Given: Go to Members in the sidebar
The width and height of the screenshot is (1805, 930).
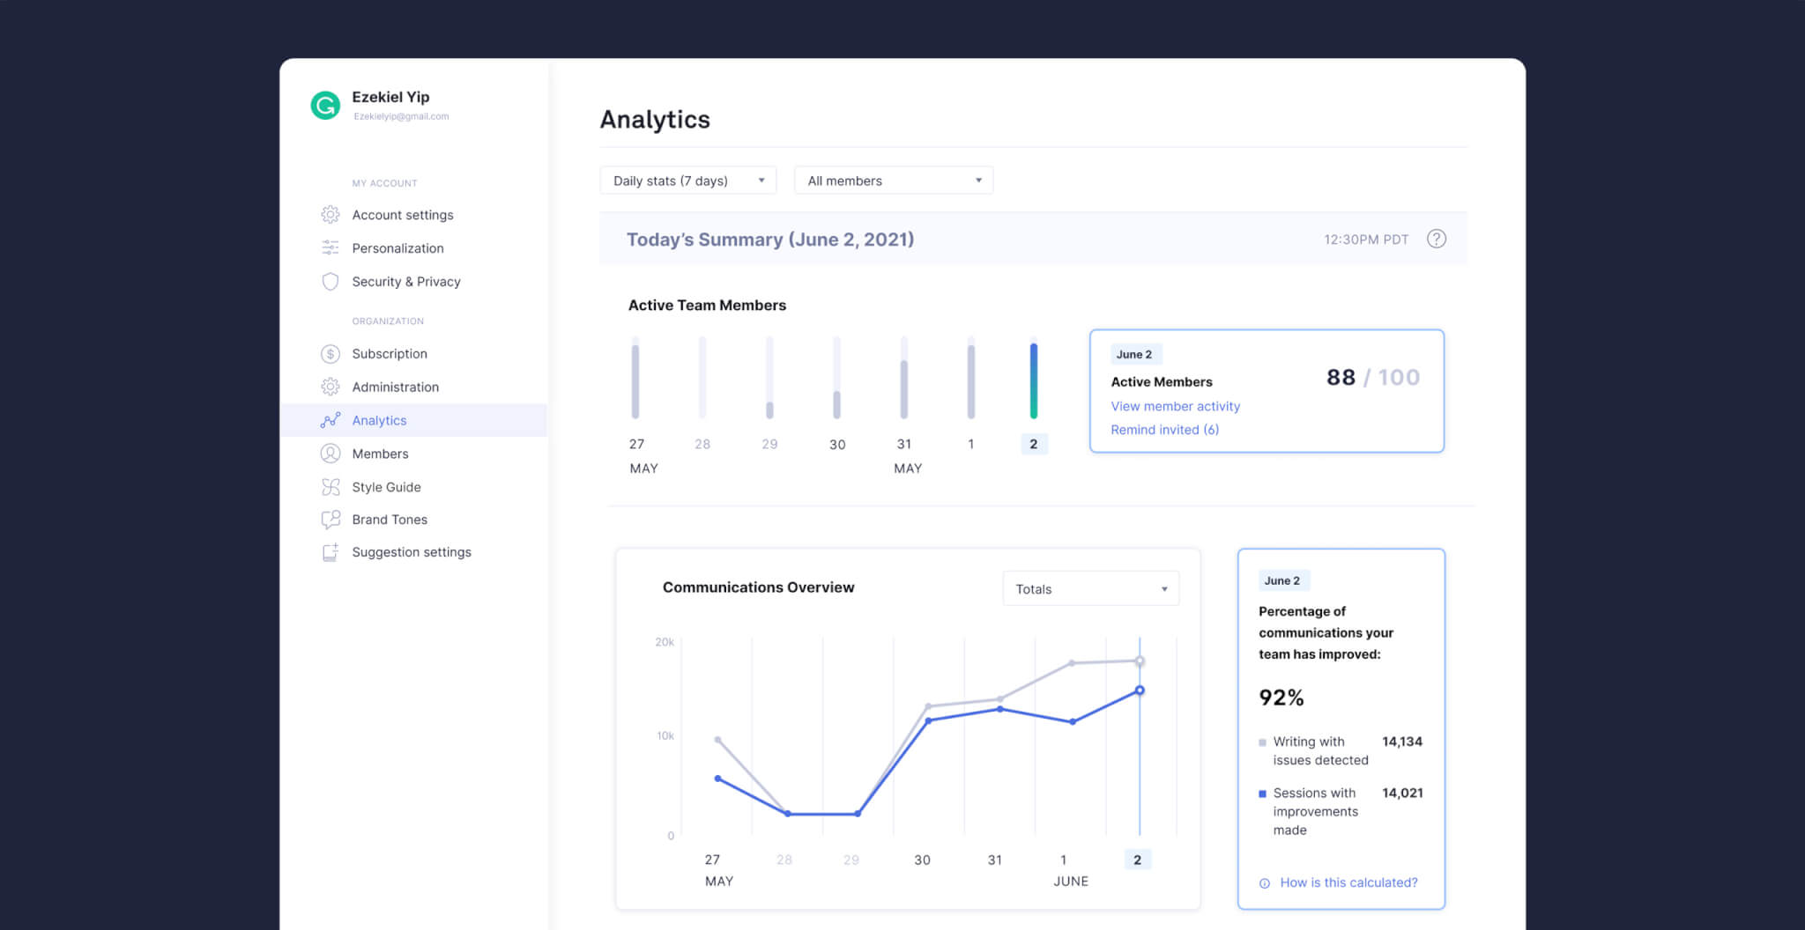Looking at the screenshot, I should (x=380, y=454).
